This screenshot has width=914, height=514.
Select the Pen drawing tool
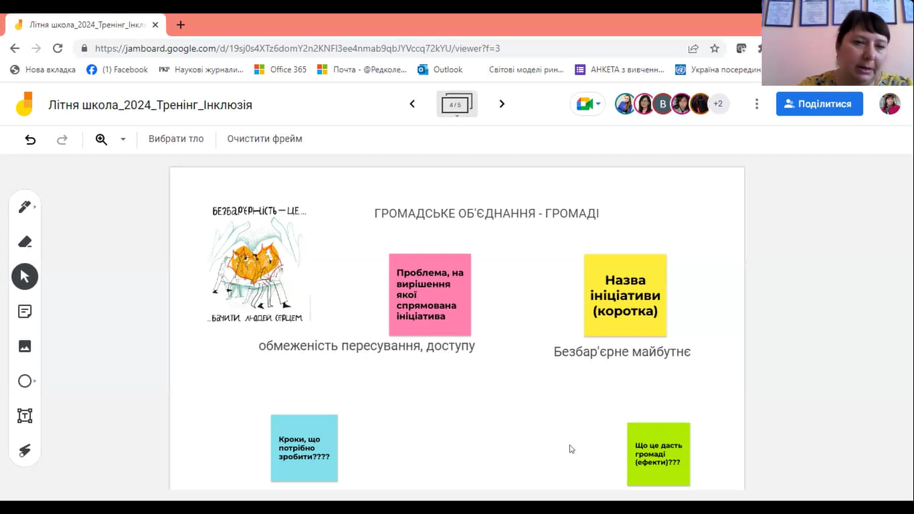pyautogui.click(x=25, y=207)
